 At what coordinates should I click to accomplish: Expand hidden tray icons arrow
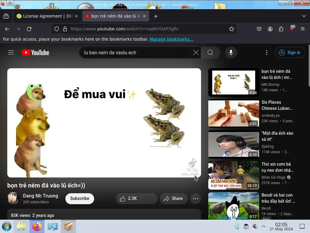pyautogui.click(x=264, y=226)
